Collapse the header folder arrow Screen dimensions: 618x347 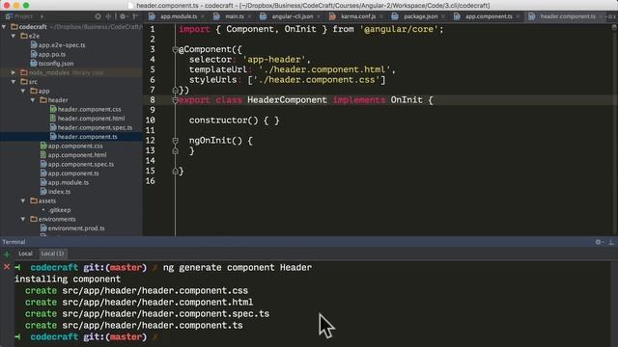click(x=33, y=100)
